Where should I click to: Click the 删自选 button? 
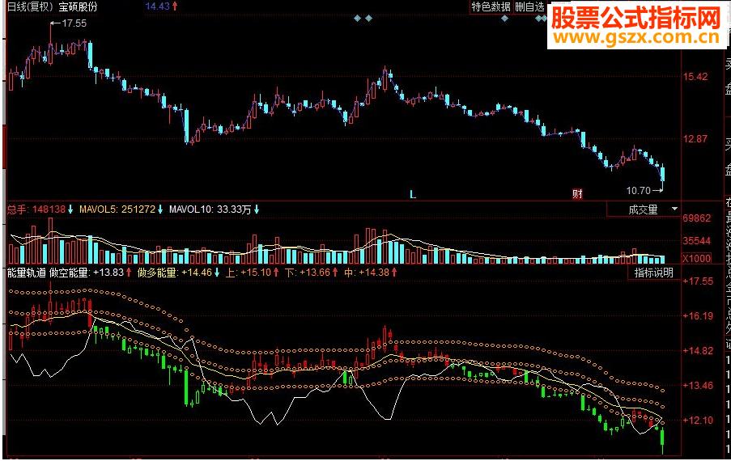click(x=529, y=7)
